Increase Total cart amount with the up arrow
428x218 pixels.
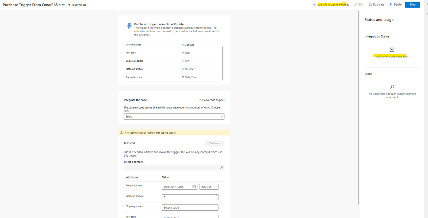(216, 196)
